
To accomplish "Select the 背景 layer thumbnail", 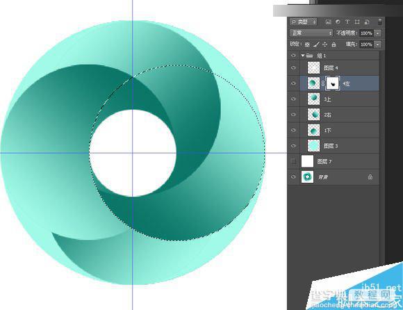I will (x=307, y=177).
